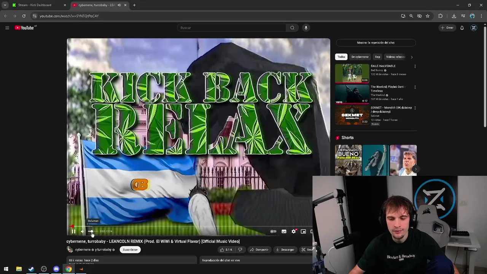Click the Crear button

pyautogui.click(x=447, y=28)
